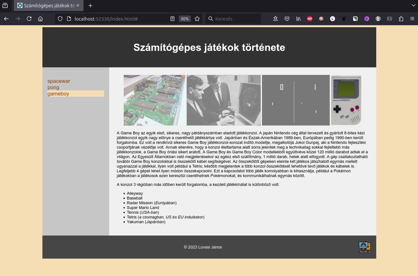Reload the current page
This screenshot has height=276, width=418.
tap(29, 19)
